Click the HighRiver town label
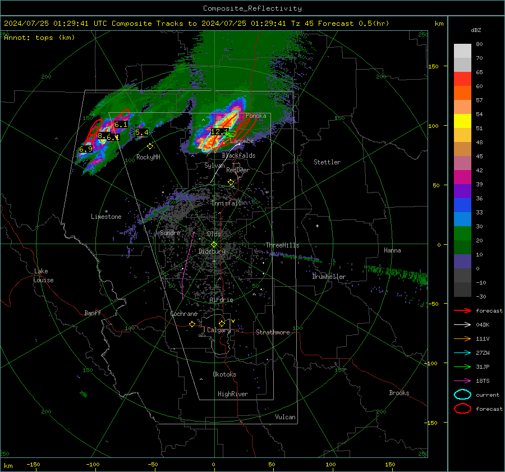 tap(233, 394)
